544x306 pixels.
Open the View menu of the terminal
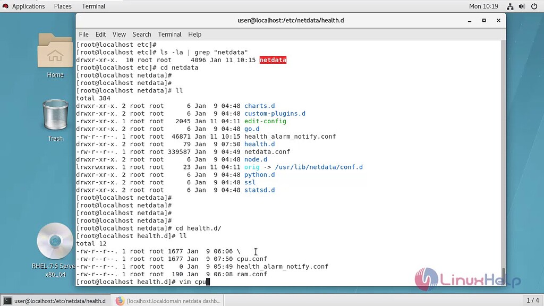point(118,34)
